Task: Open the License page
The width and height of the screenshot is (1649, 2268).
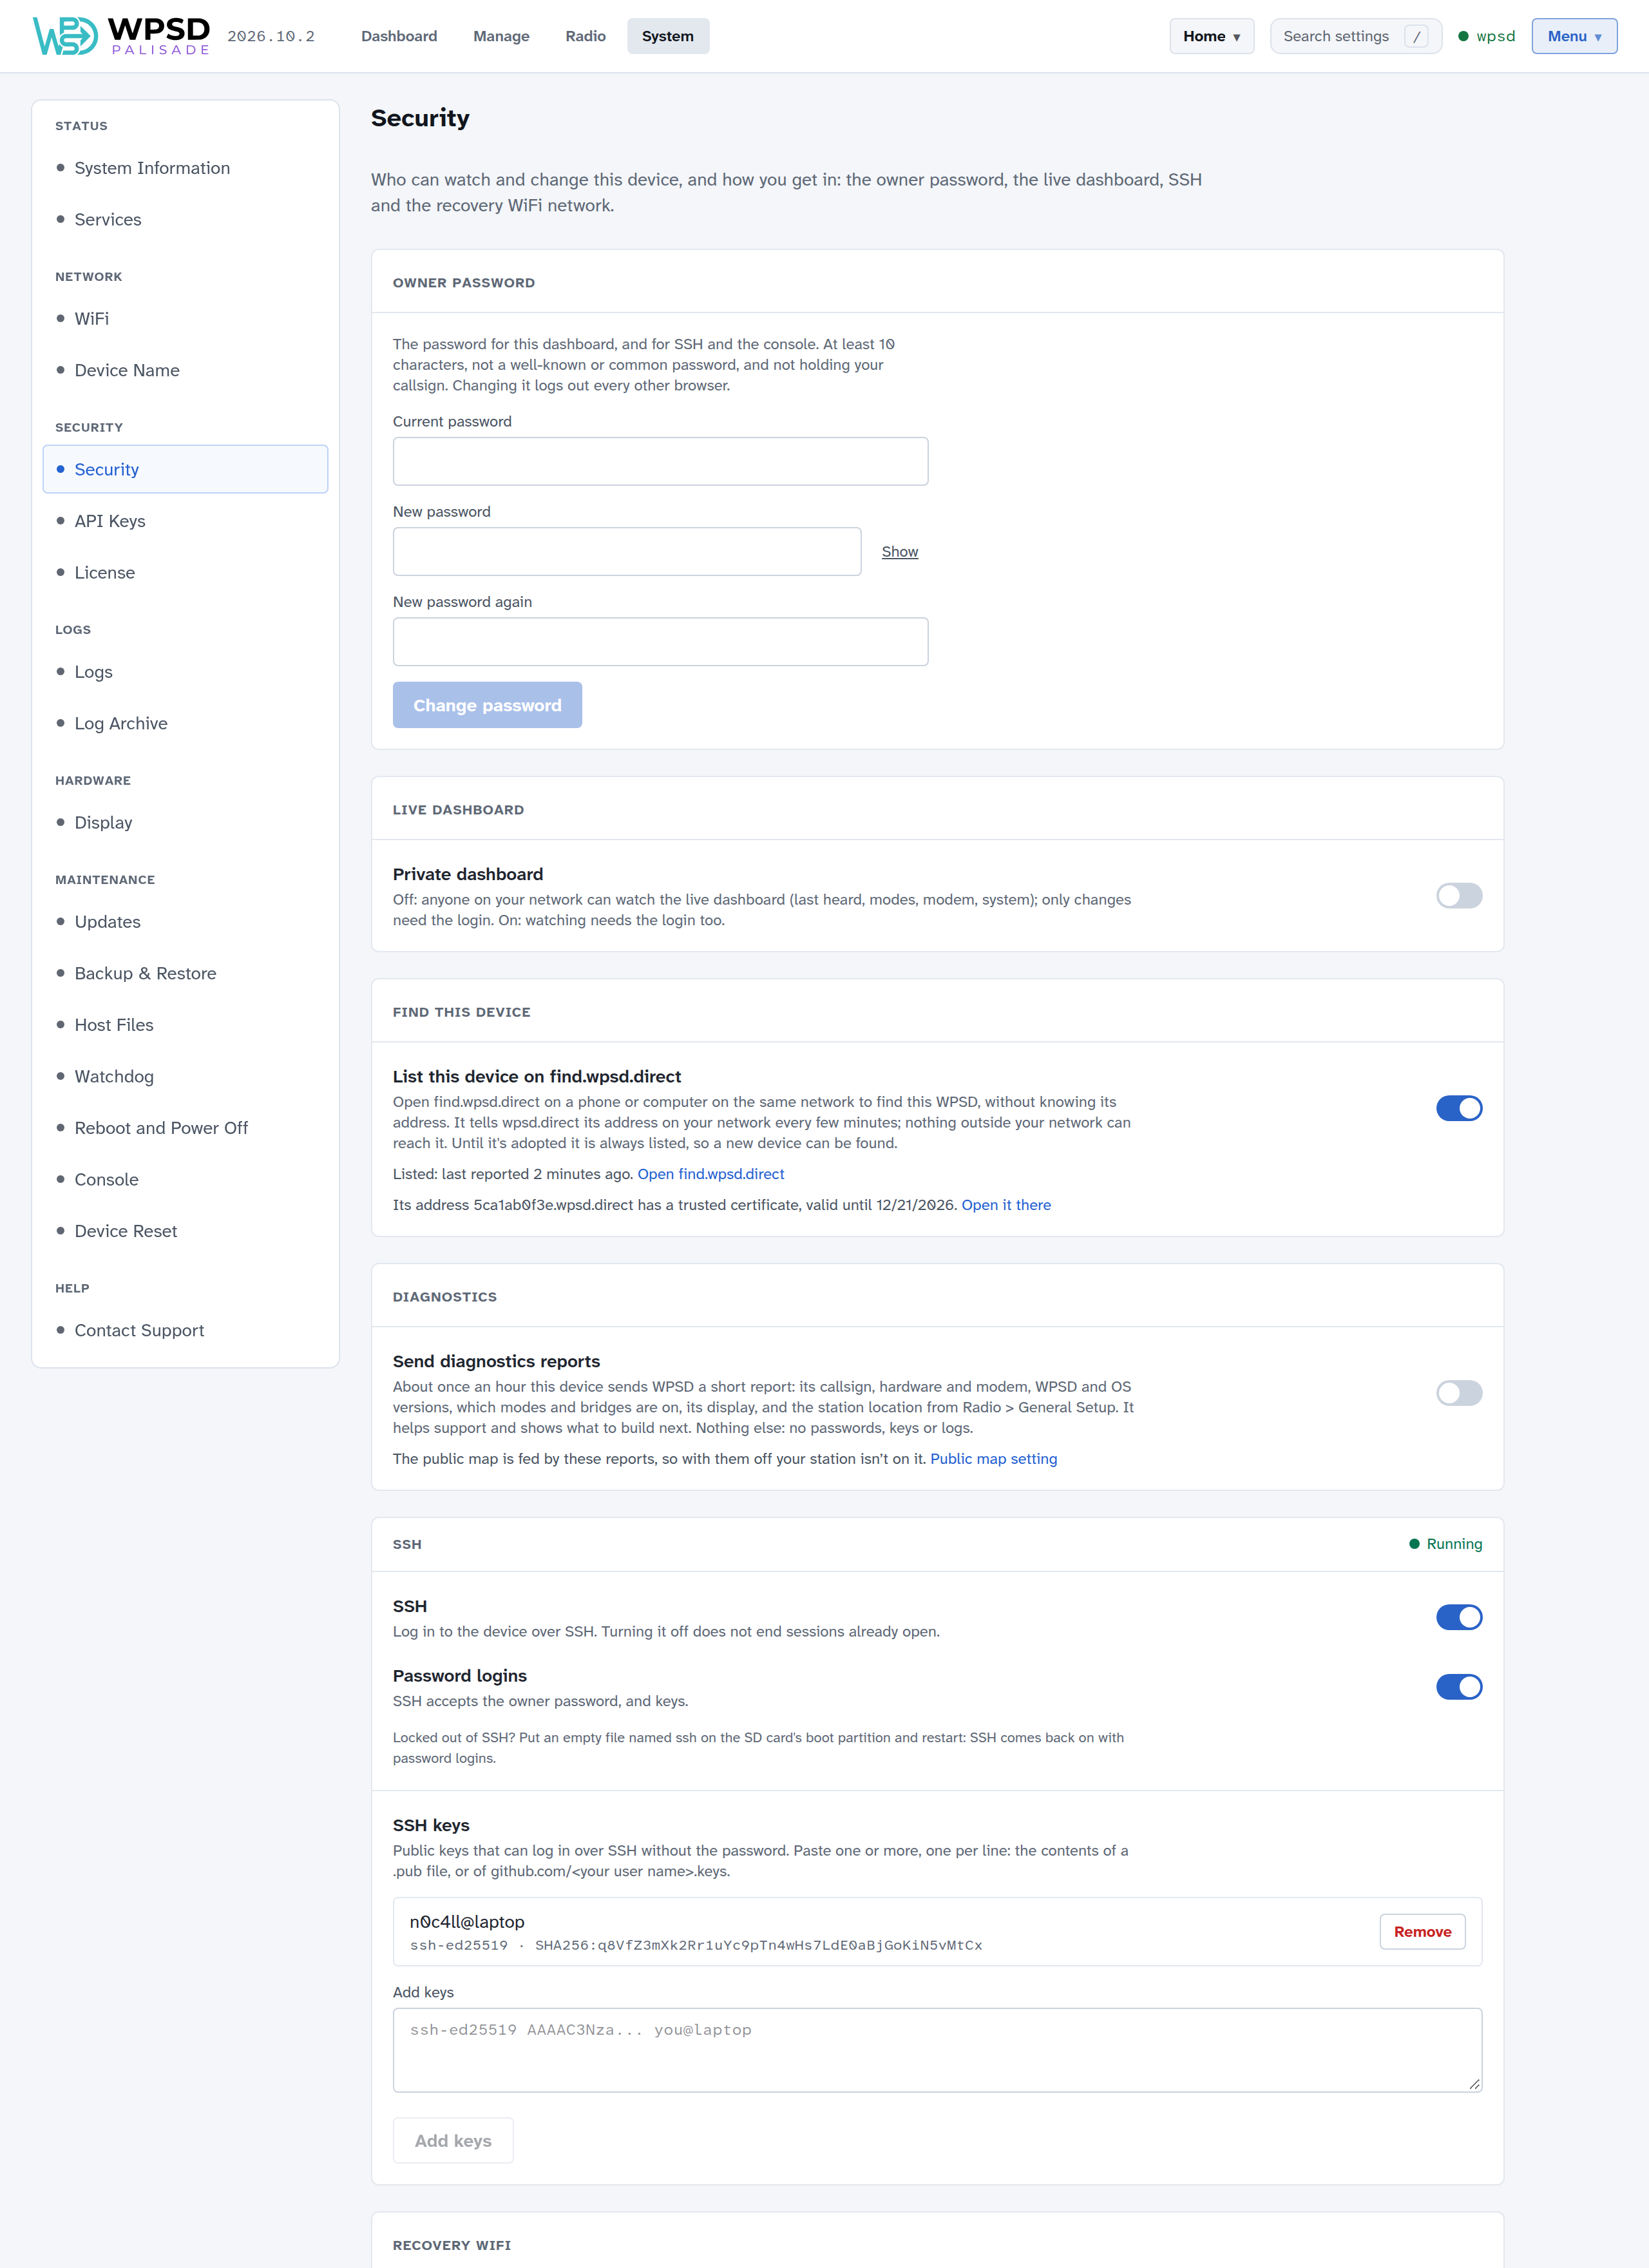Action: point(186,572)
